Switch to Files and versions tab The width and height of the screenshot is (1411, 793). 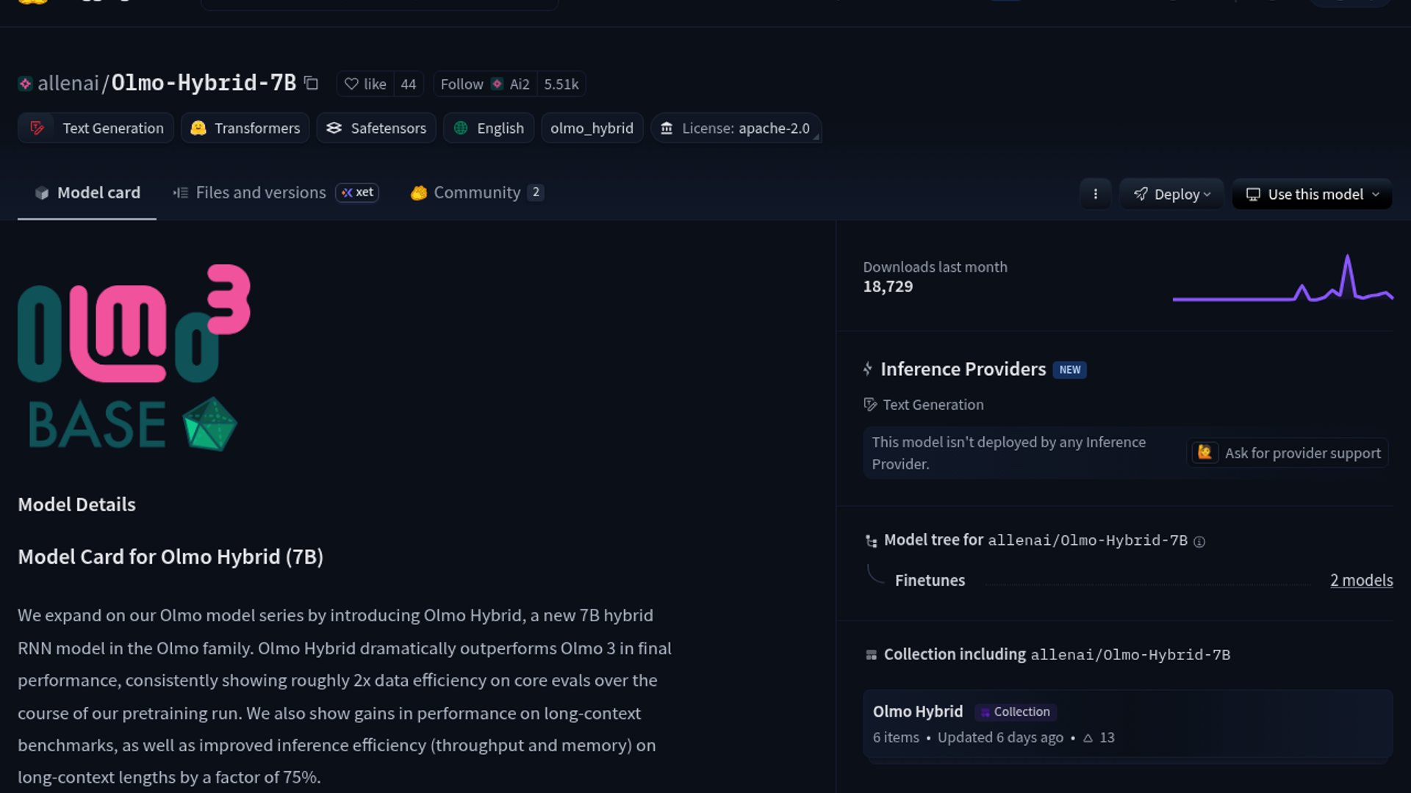point(260,193)
